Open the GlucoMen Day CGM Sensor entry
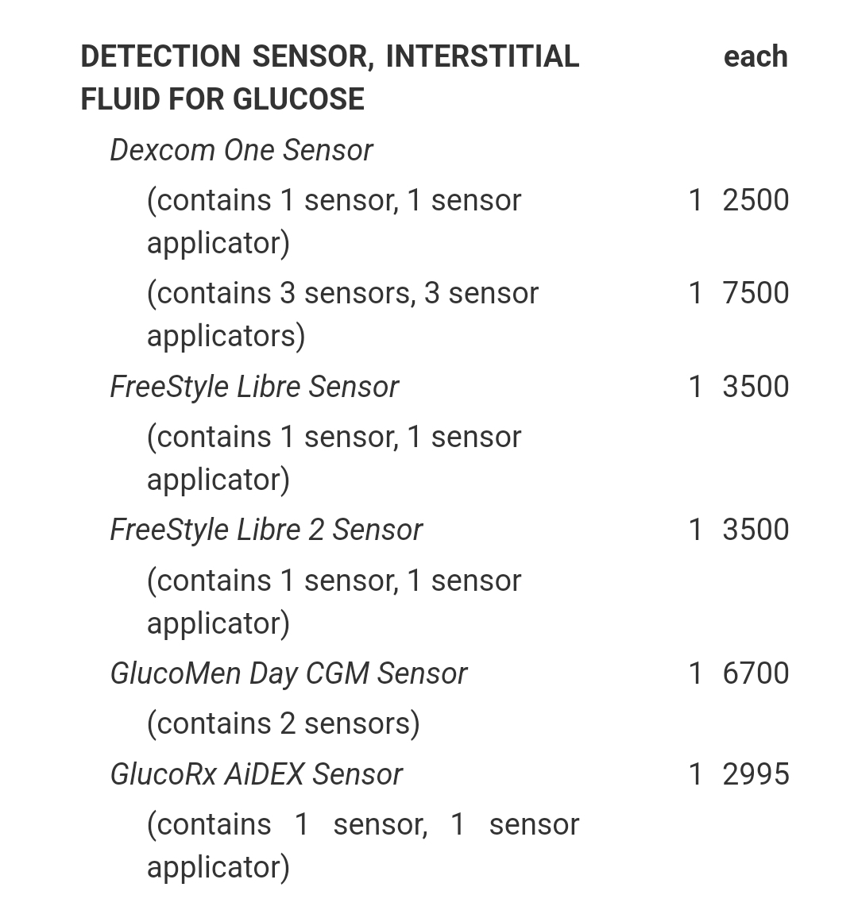 click(x=288, y=673)
